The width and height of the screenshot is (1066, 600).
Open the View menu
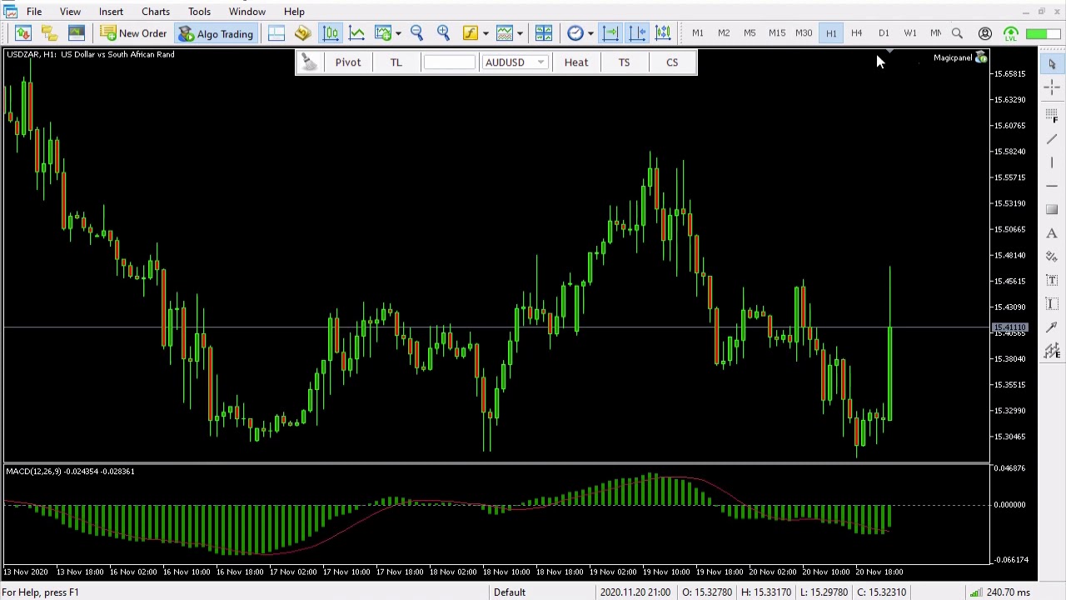coord(70,12)
